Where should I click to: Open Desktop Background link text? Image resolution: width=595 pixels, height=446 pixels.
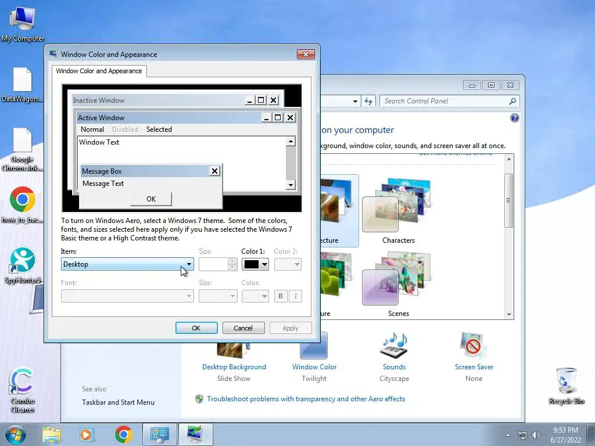tap(234, 367)
